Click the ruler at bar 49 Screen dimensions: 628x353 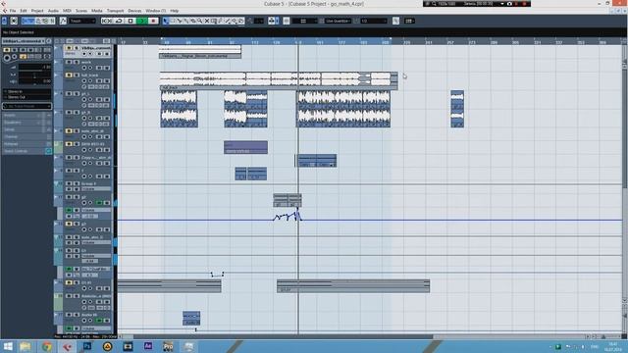tap(166, 42)
